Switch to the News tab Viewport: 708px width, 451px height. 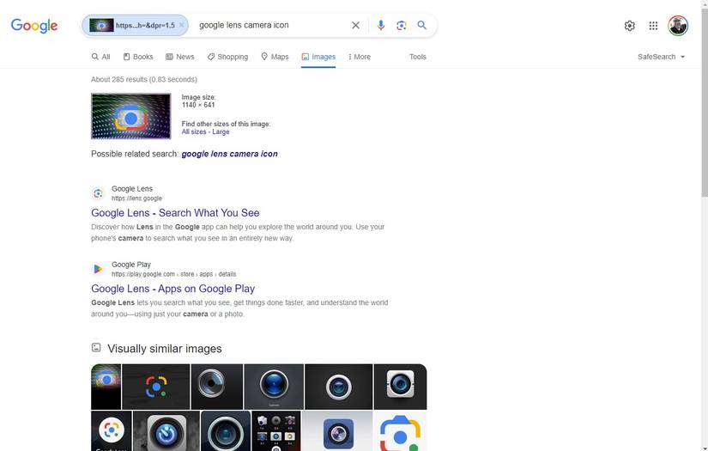click(x=180, y=57)
